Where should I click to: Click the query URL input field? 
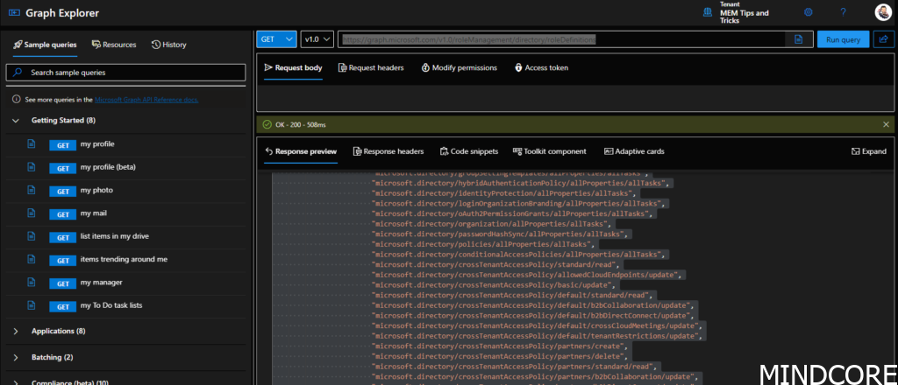point(564,39)
